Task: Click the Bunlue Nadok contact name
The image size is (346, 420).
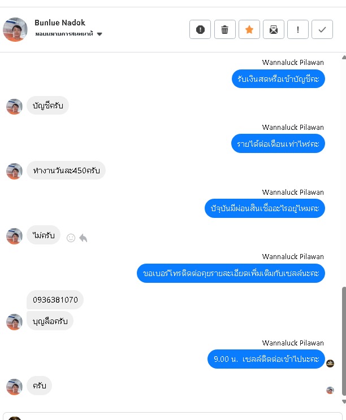Action: point(60,23)
